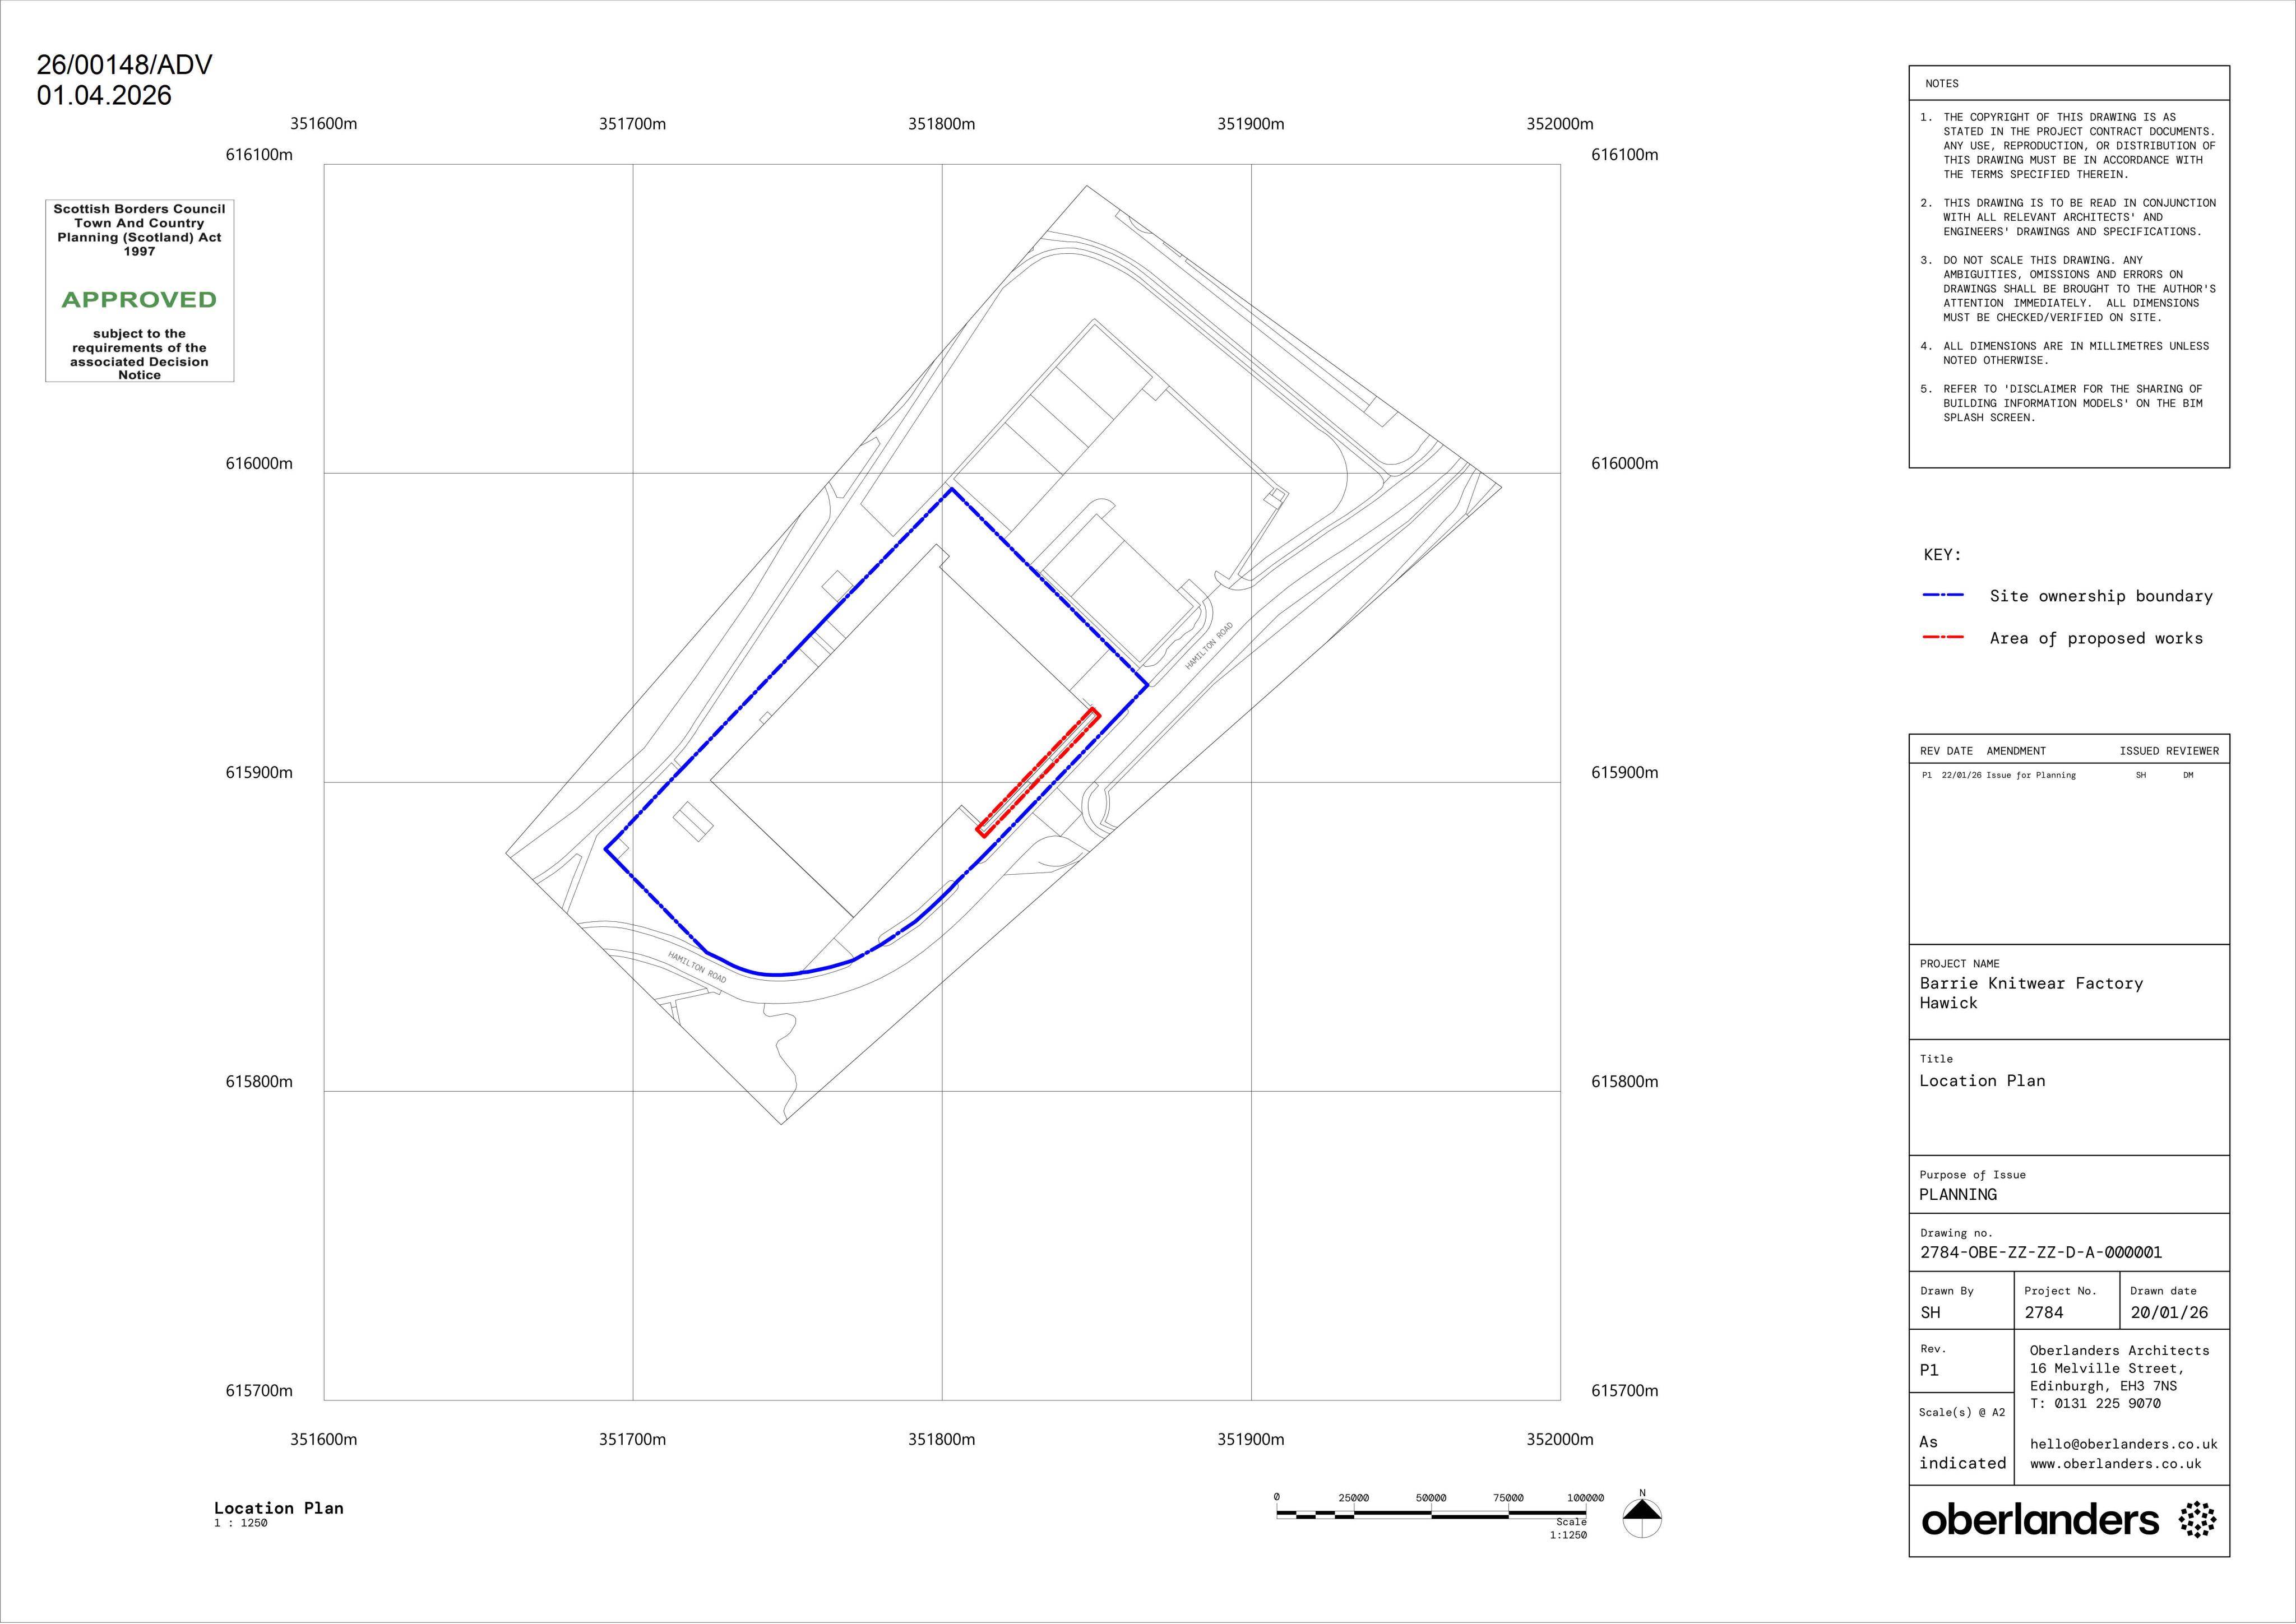Image resolution: width=2296 pixels, height=1624 pixels.
Task: Click the scale bar graphic
Action: point(1432,1514)
